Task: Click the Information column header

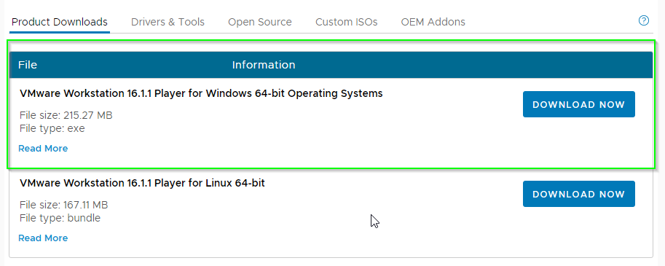Action: pyautogui.click(x=264, y=65)
